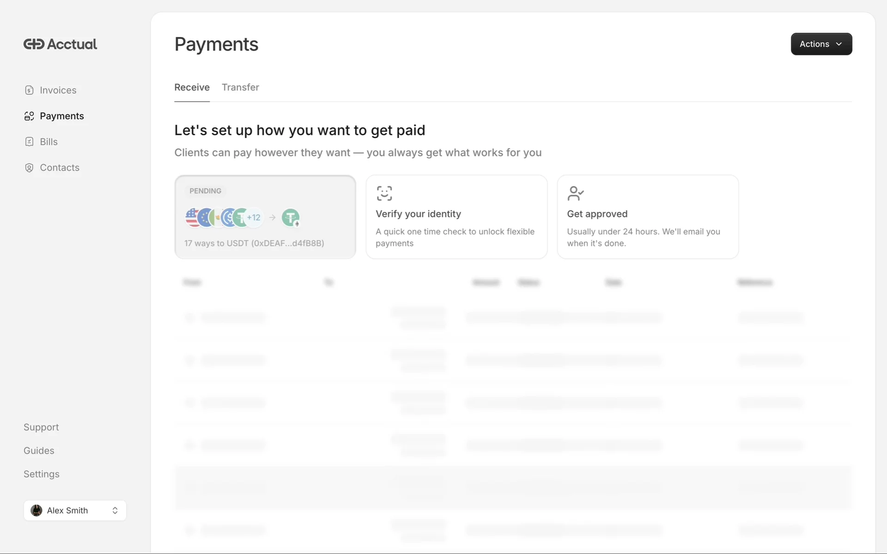Click the up-down chevron beside Alex Smith
The height and width of the screenshot is (554, 887).
coord(115,510)
